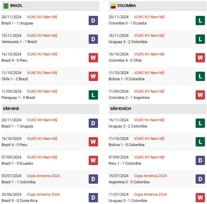Open the SÂN KHÁCH away form section
This screenshot has width=207, height=204.
120,109
